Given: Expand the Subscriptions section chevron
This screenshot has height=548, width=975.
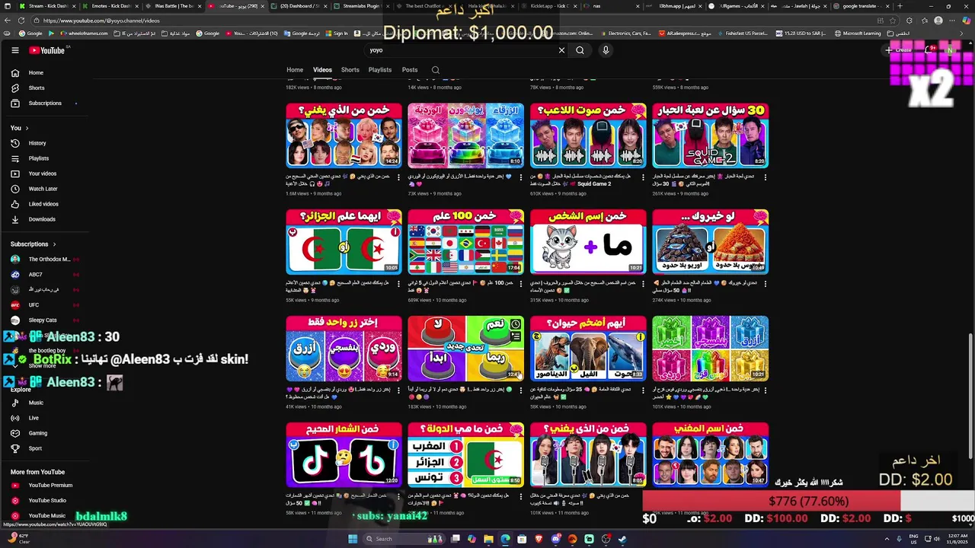Looking at the screenshot, I should point(54,244).
